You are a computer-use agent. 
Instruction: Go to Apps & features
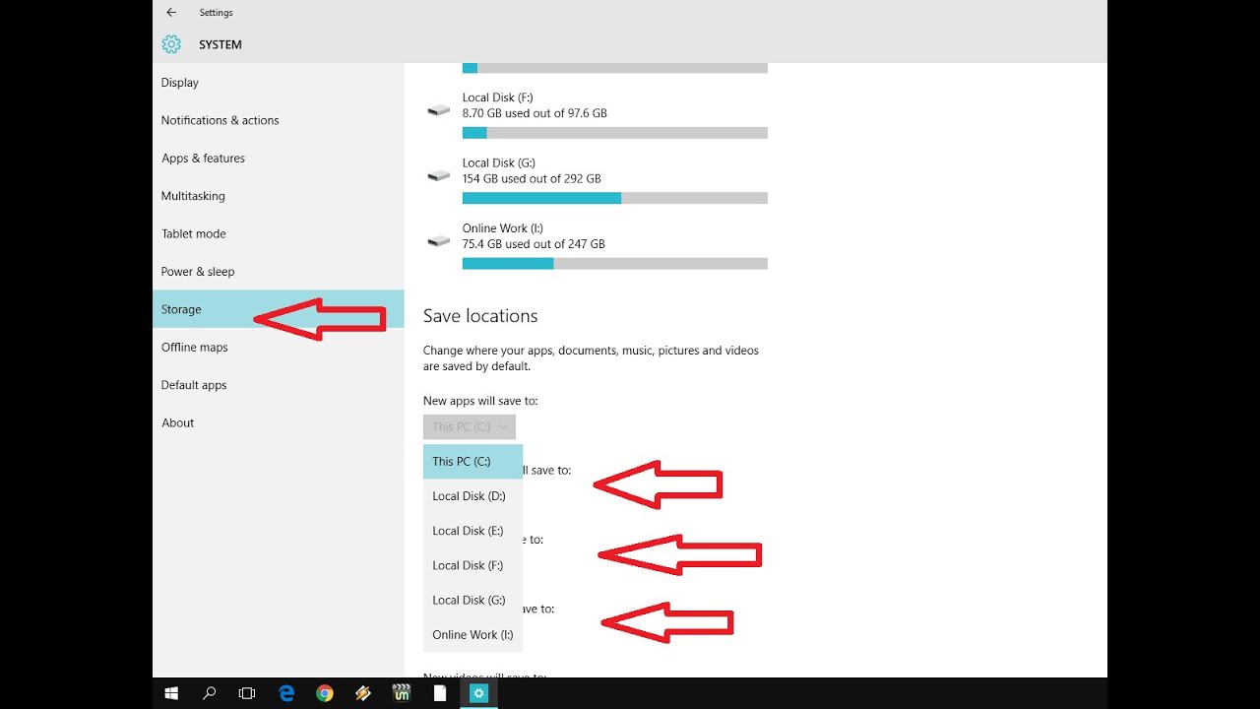[x=279, y=159]
